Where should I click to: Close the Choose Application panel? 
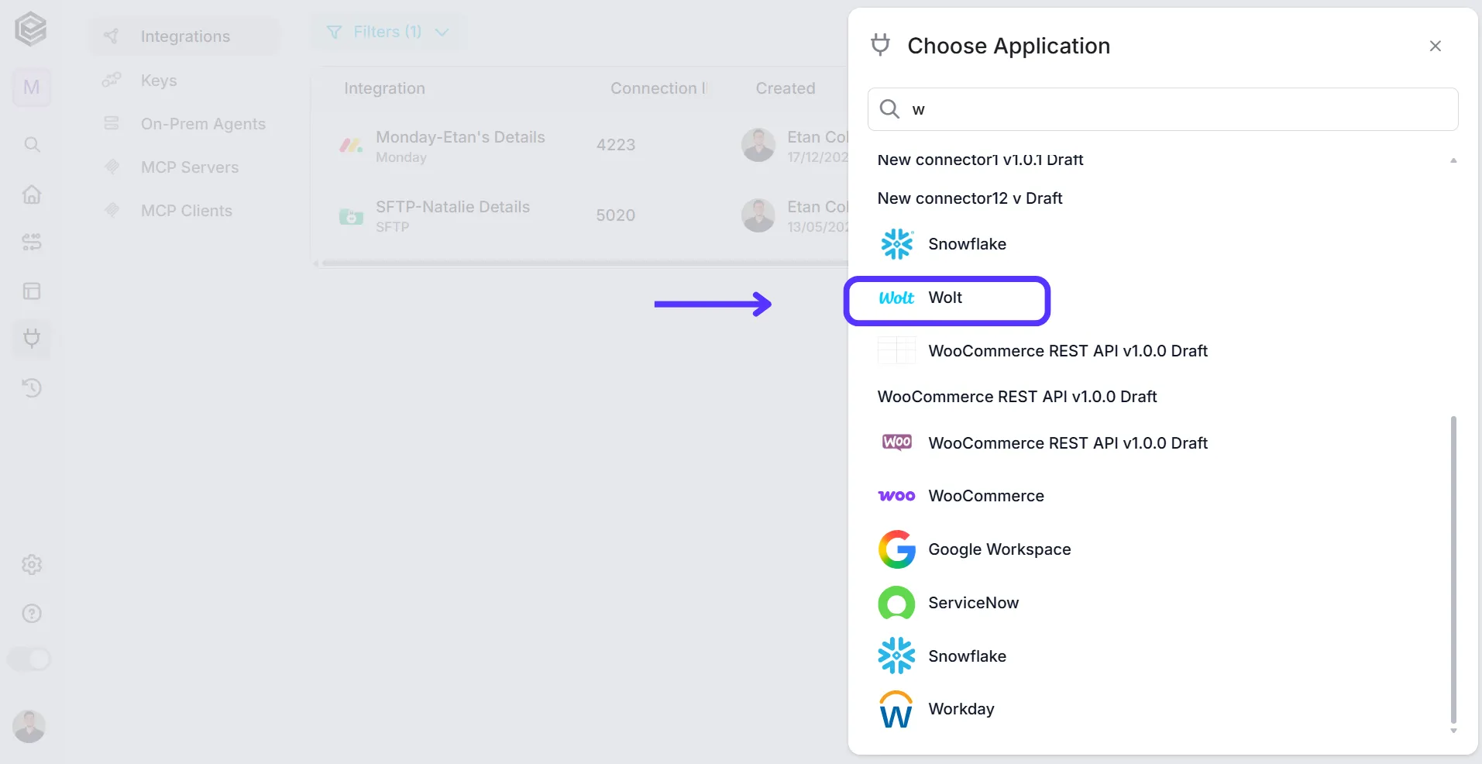[x=1435, y=46]
